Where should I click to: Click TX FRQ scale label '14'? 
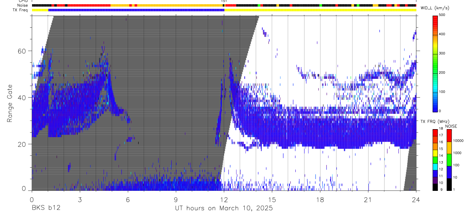tap(441, 156)
